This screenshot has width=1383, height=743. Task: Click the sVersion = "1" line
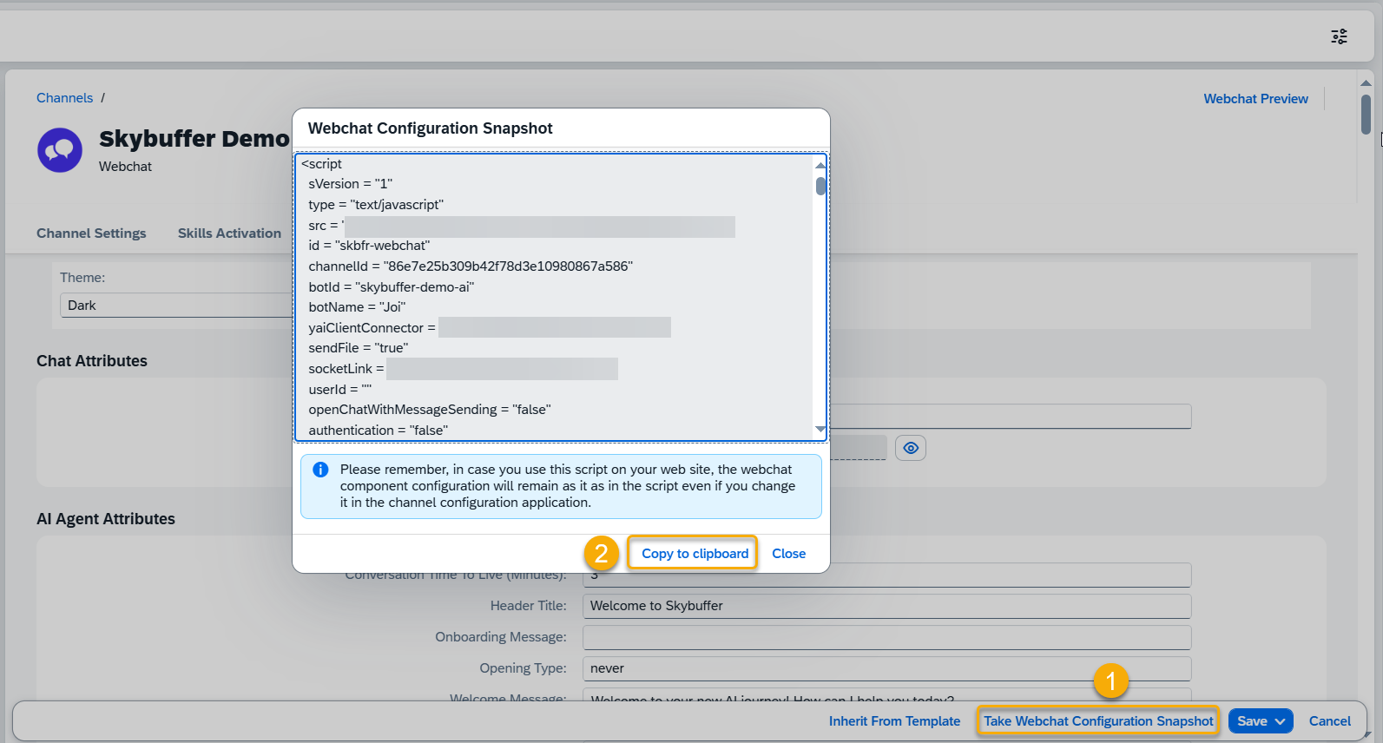point(351,184)
